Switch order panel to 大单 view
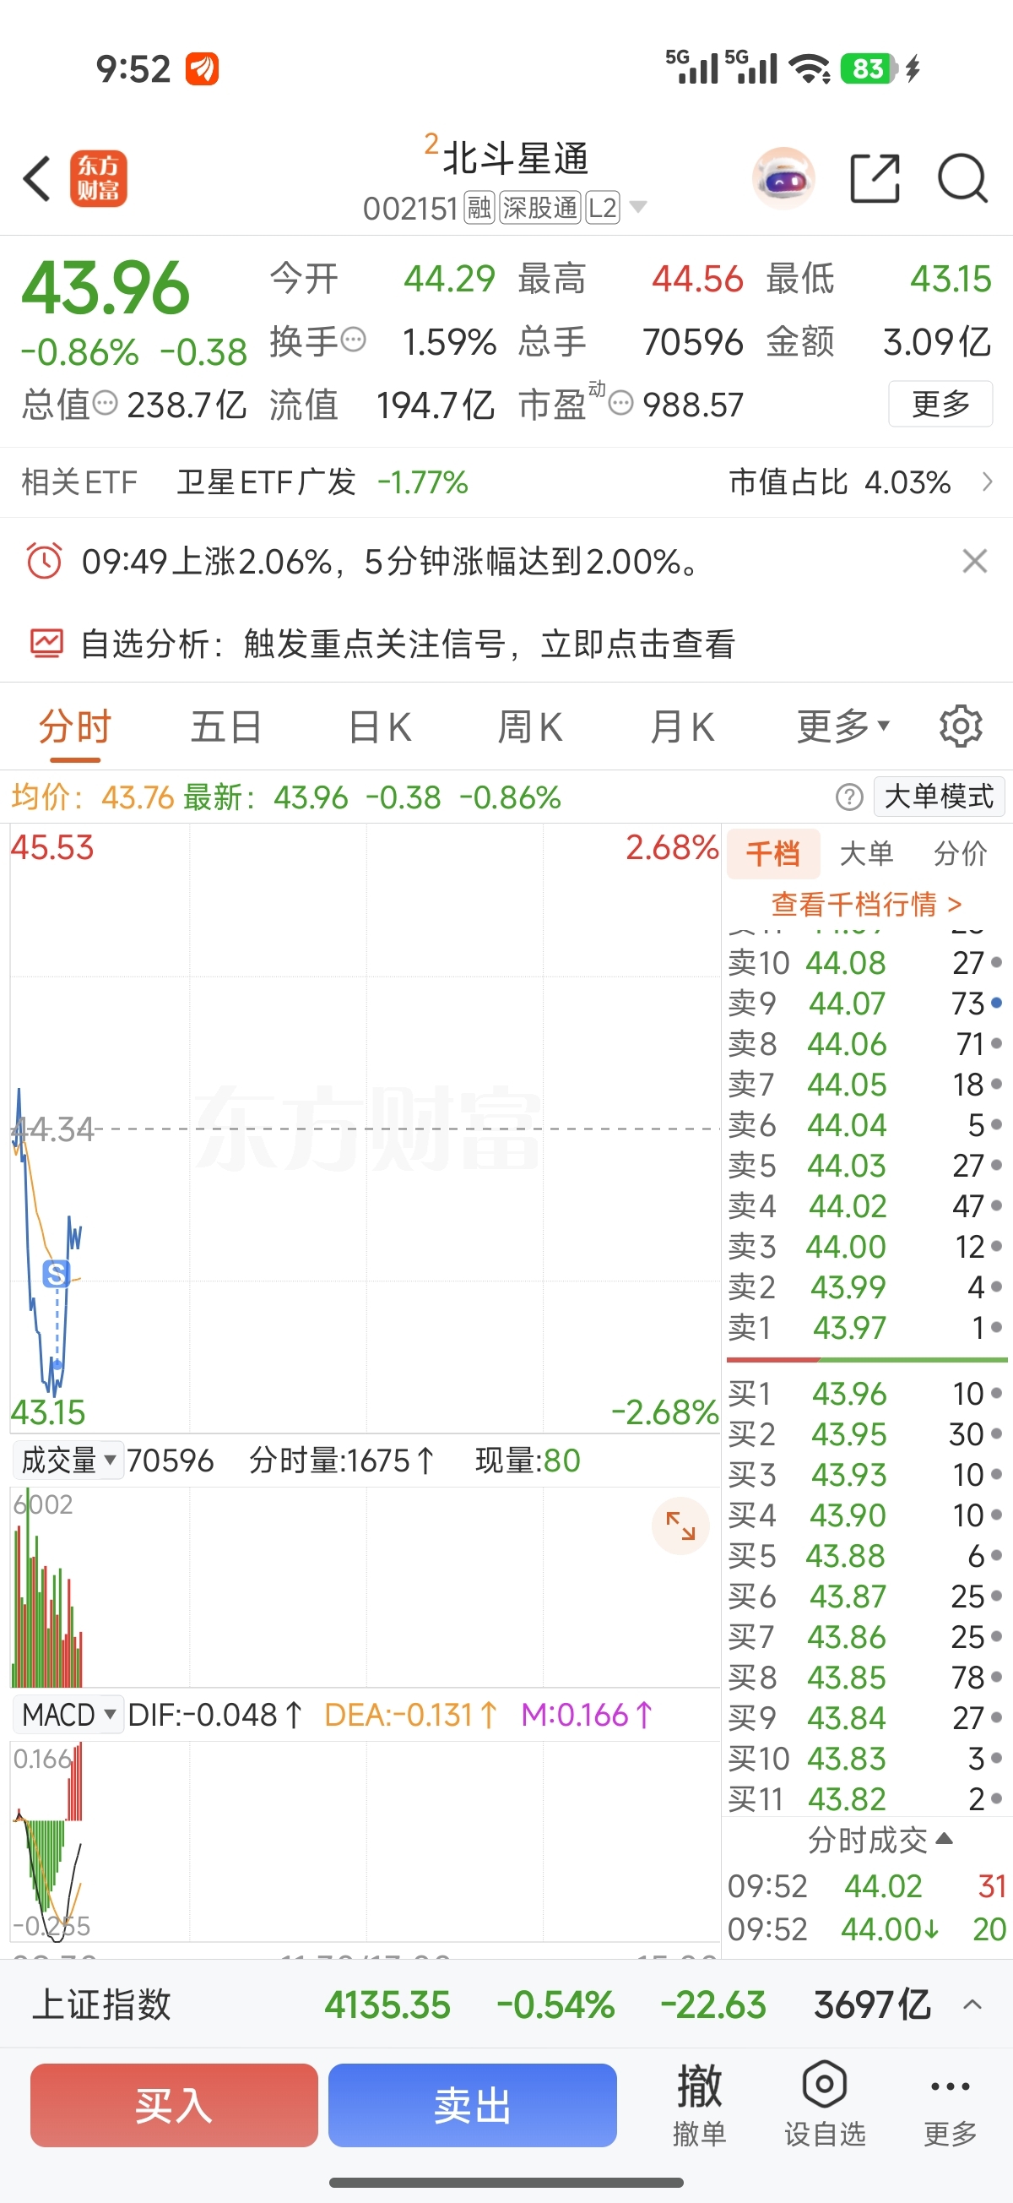Image resolution: width=1013 pixels, height=2203 pixels. (866, 853)
